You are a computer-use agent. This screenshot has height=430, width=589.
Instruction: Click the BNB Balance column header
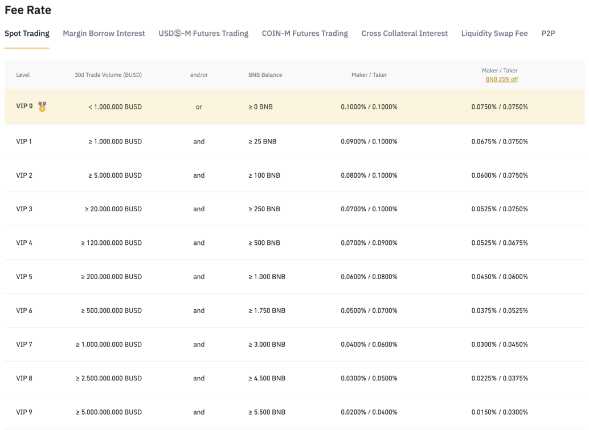click(265, 75)
